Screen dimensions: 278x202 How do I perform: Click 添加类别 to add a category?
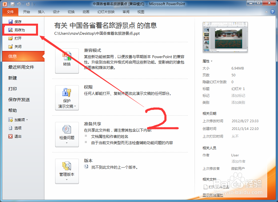pos(238,103)
